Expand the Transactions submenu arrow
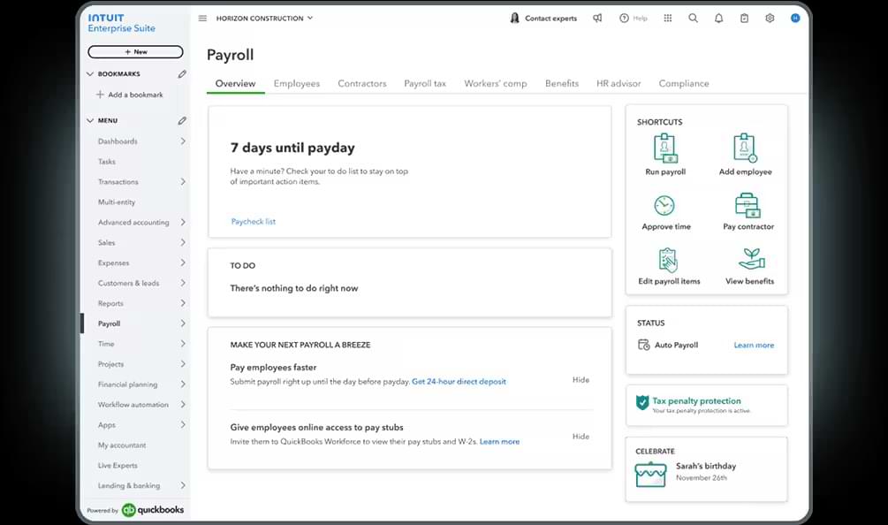 click(183, 182)
